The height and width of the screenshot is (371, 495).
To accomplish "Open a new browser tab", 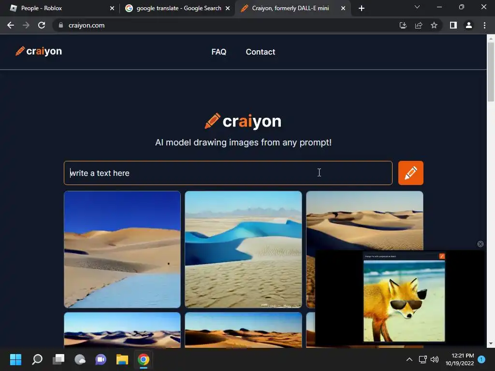I will point(362,8).
